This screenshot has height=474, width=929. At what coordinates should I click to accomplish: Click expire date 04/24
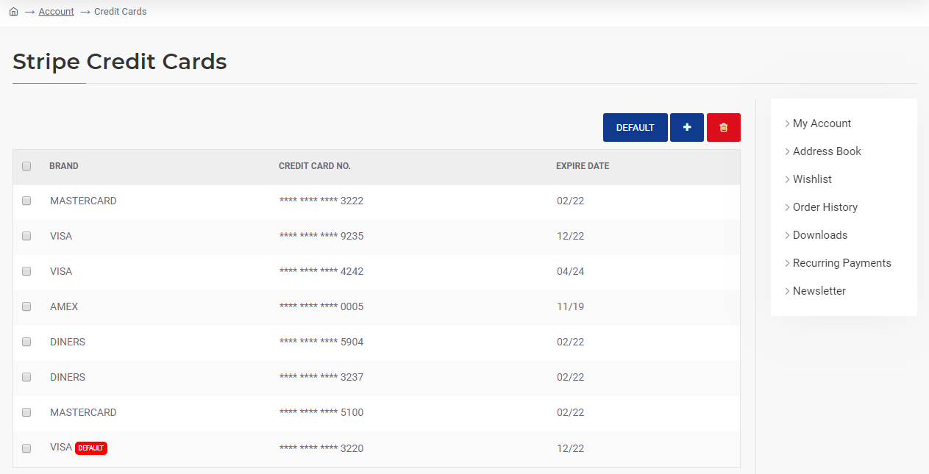[570, 271]
